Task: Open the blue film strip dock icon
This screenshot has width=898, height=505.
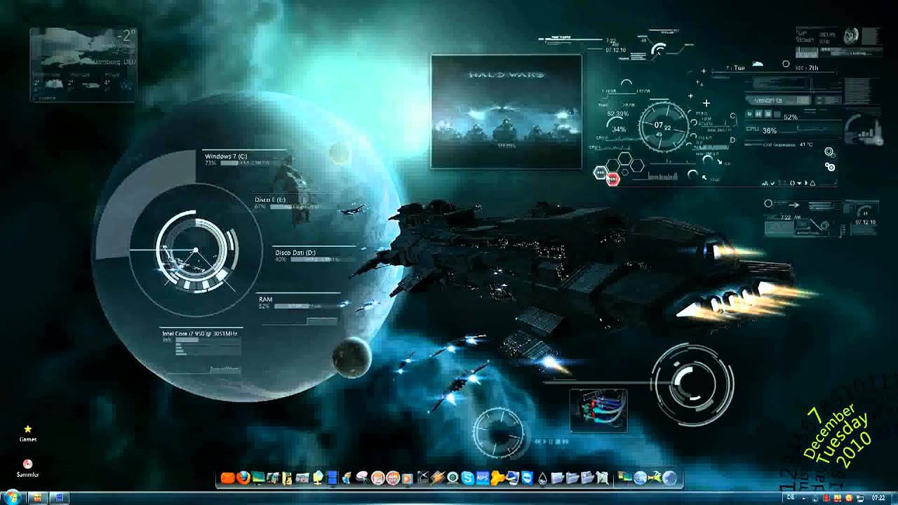Action: click(332, 478)
